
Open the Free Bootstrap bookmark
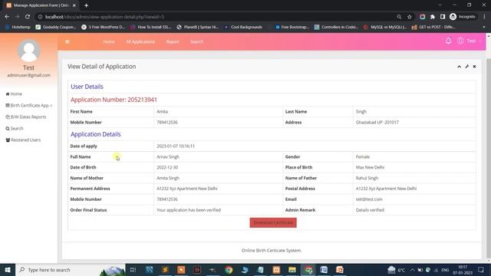[292, 28]
